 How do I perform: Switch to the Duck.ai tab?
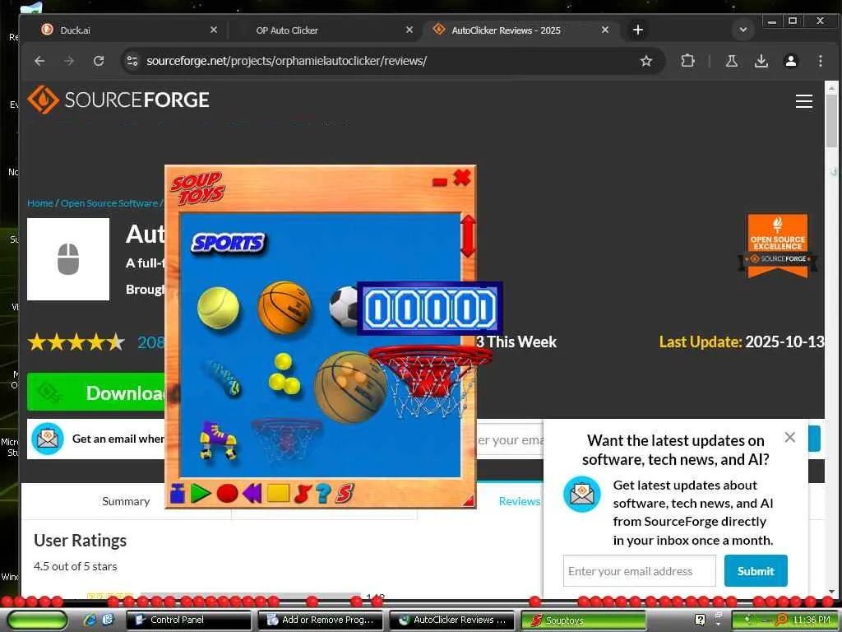pyautogui.click(x=75, y=30)
